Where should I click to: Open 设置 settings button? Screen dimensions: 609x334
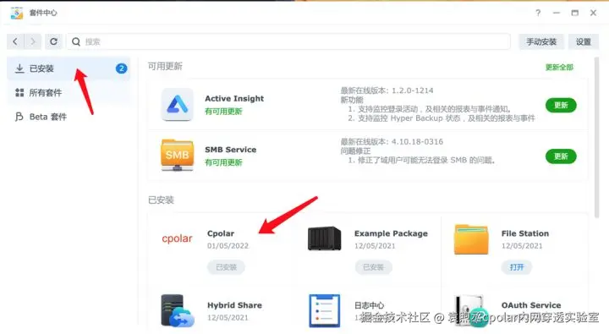tap(583, 41)
